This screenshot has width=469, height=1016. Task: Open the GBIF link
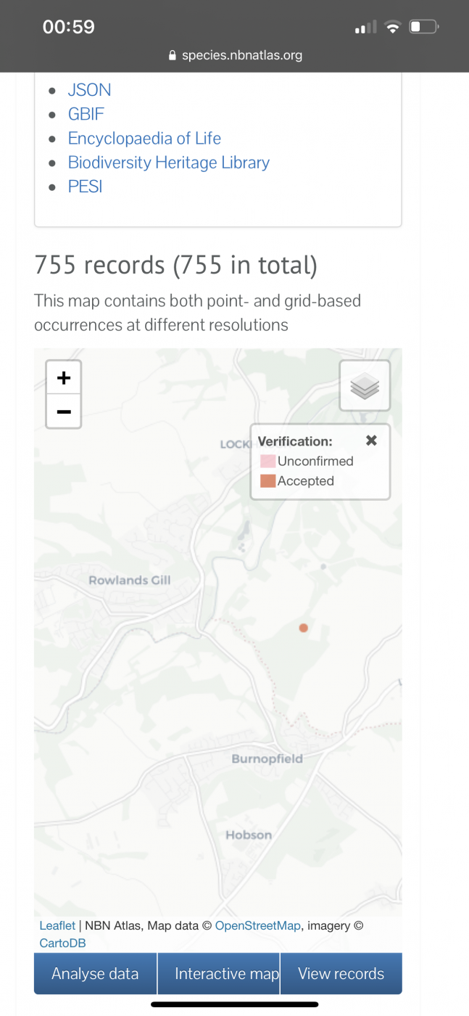[x=86, y=114]
